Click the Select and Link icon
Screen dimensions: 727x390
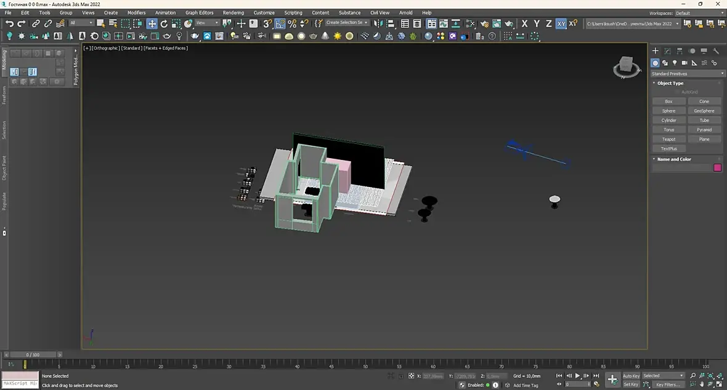click(36, 23)
